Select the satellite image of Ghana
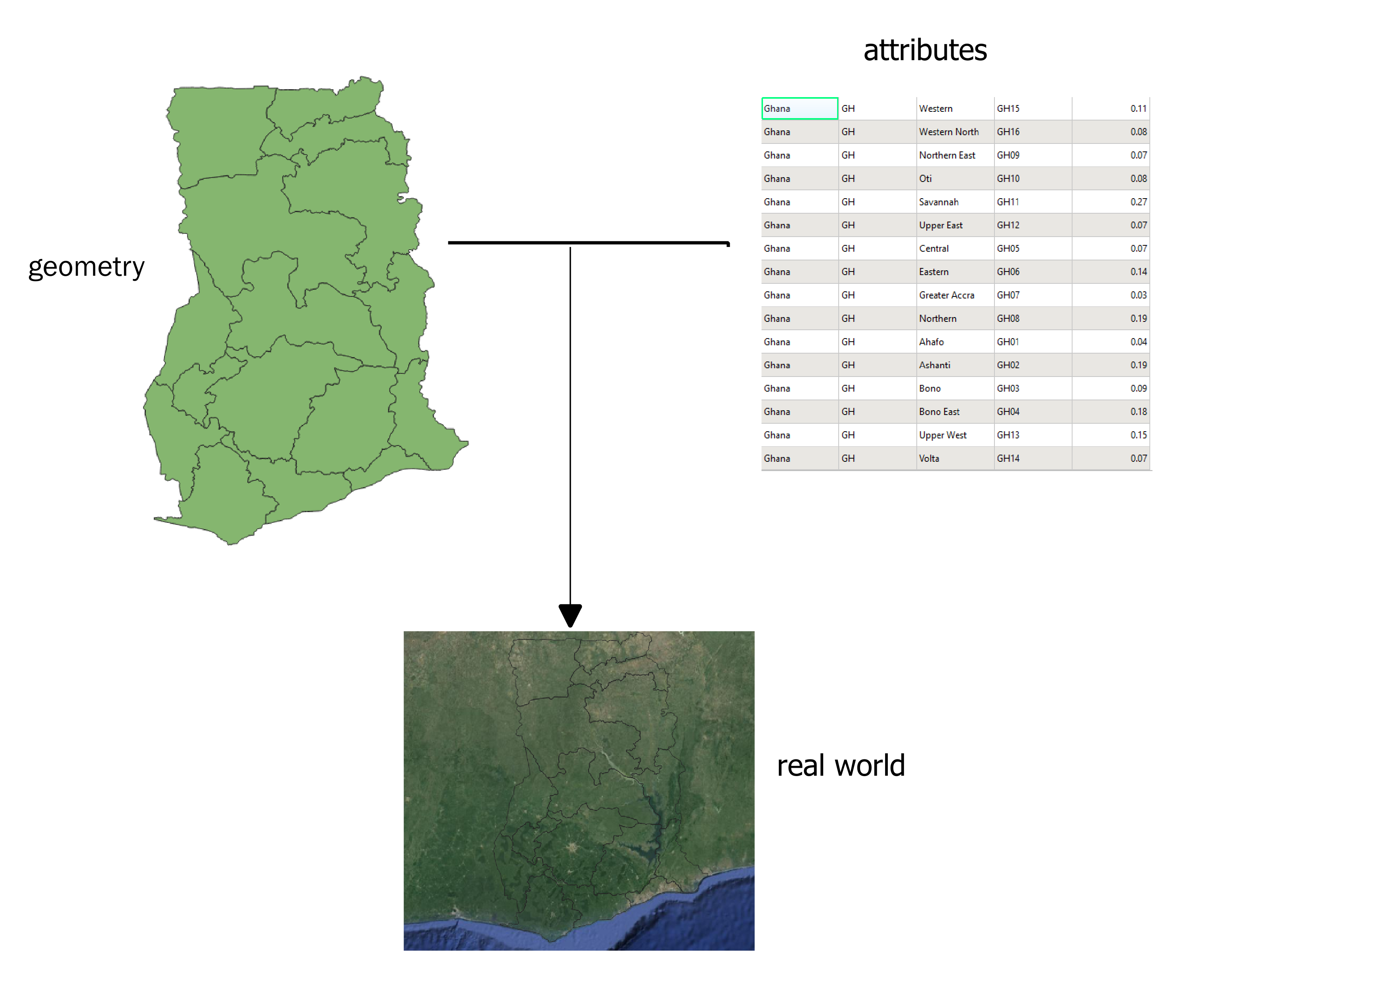1390x983 pixels. click(579, 790)
